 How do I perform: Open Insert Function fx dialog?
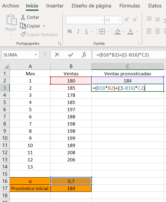pos(84,55)
